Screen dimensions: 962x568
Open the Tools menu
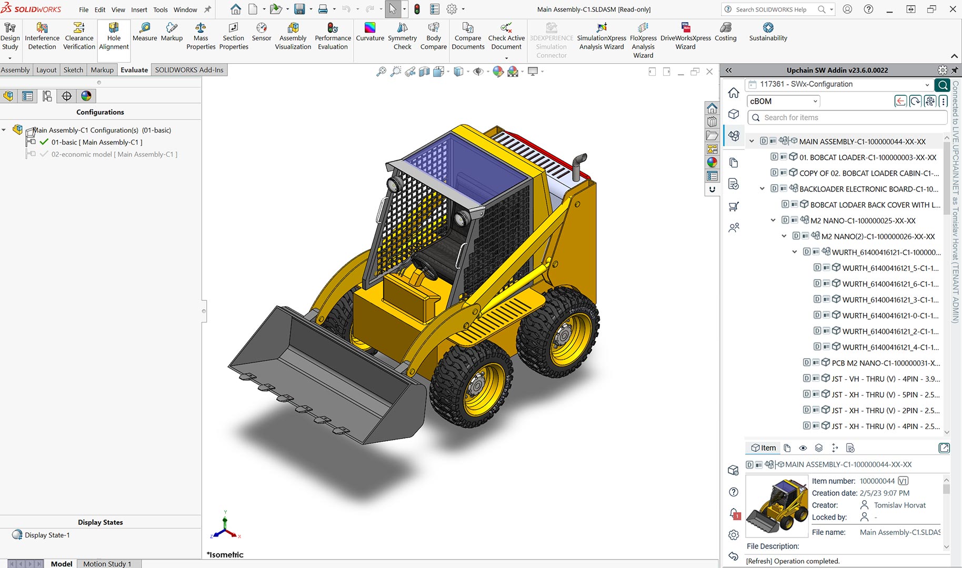160,9
